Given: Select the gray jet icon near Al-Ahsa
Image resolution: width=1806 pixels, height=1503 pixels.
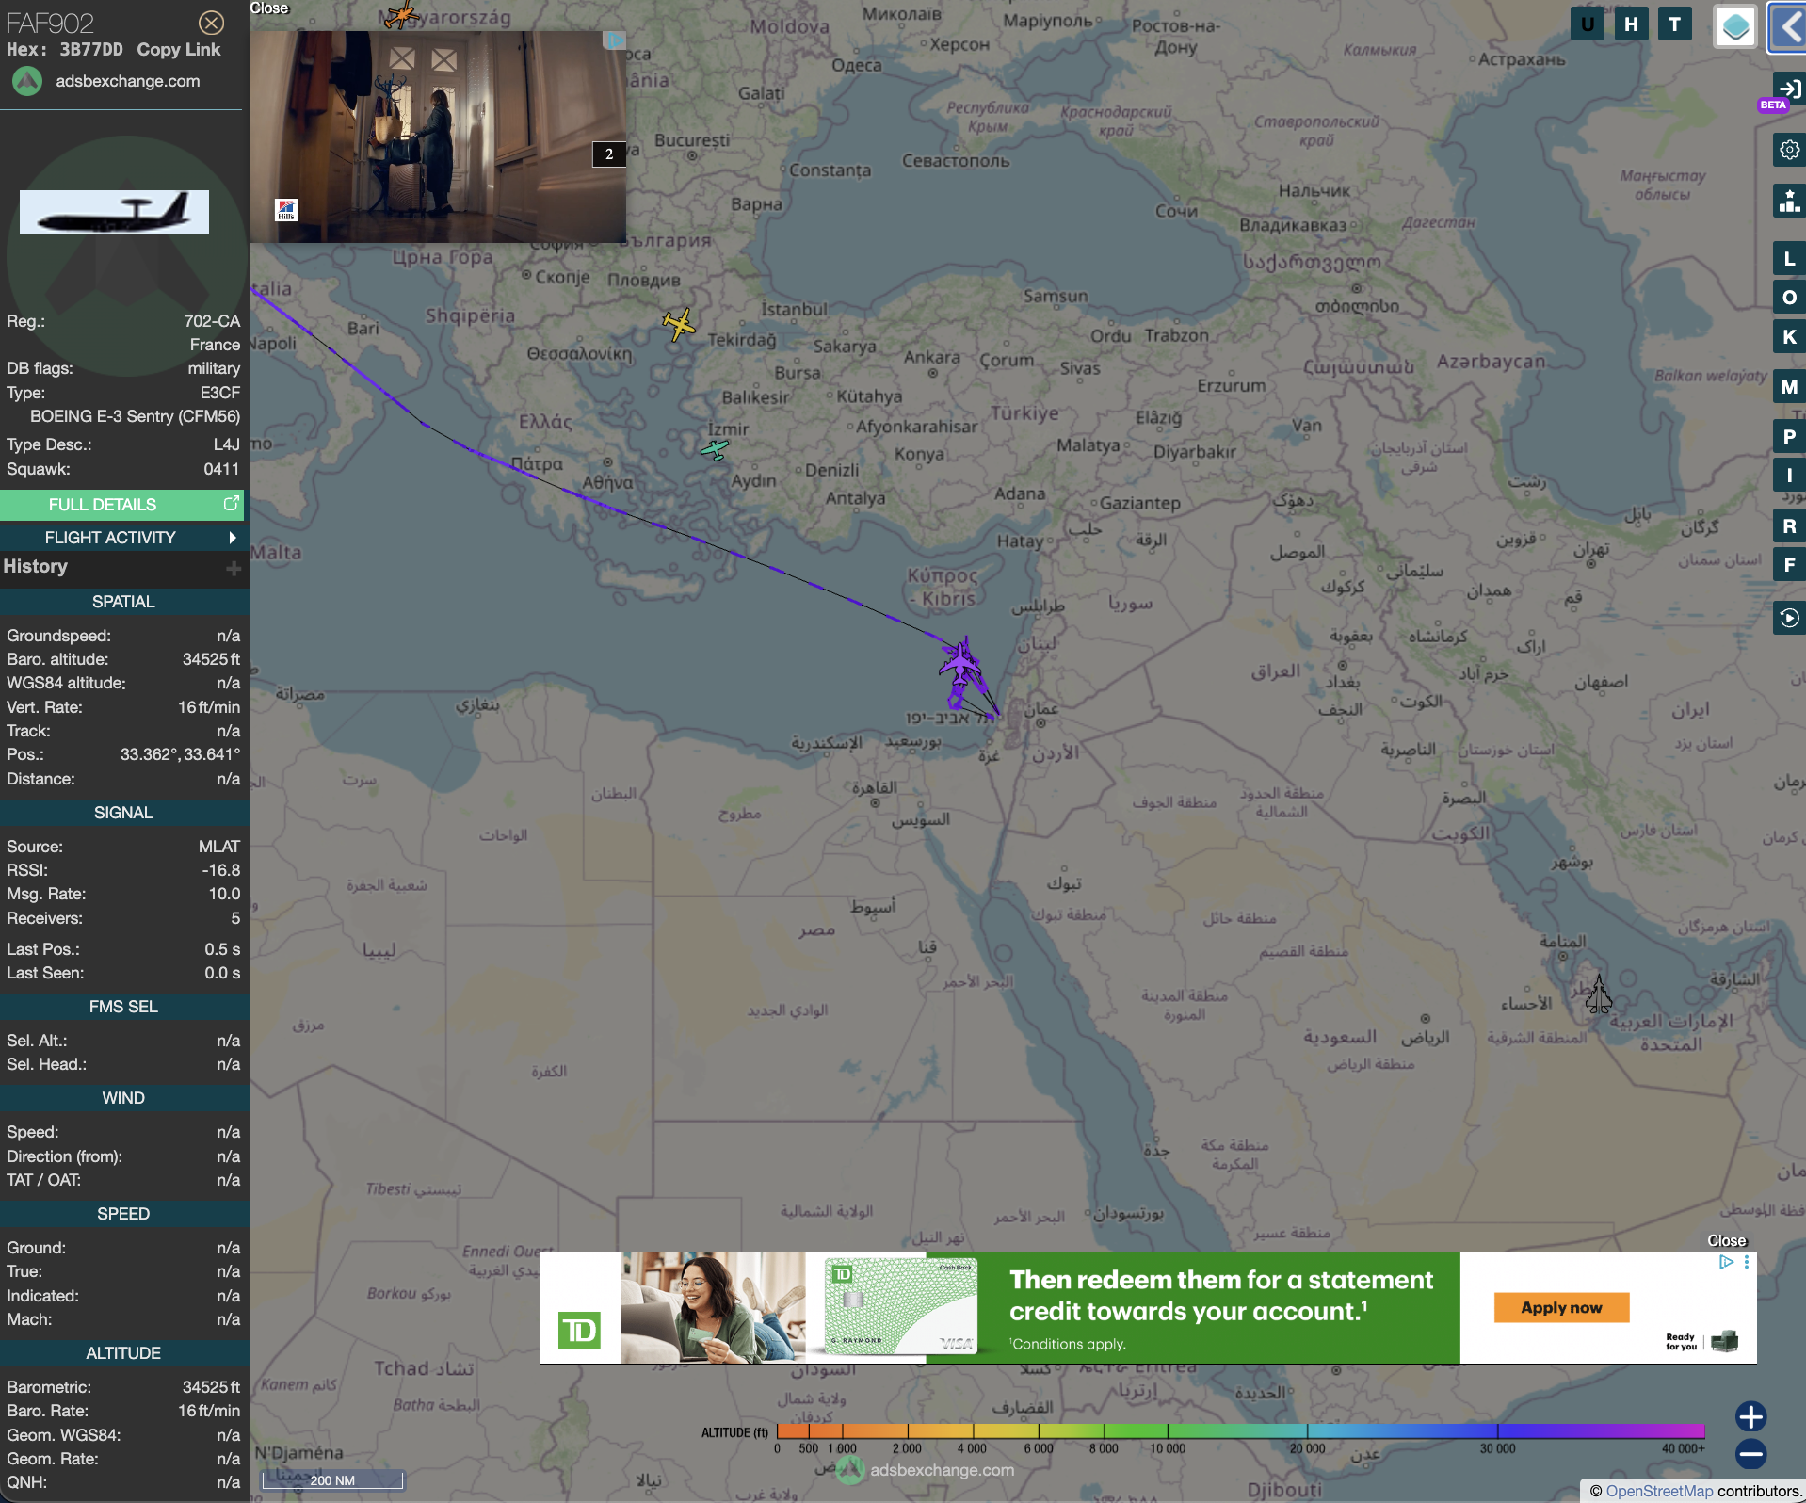Looking at the screenshot, I should click(x=1598, y=994).
